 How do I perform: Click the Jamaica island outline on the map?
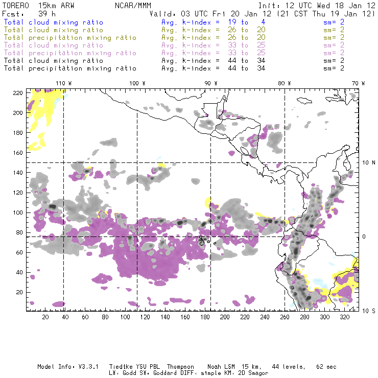click(x=304, y=101)
